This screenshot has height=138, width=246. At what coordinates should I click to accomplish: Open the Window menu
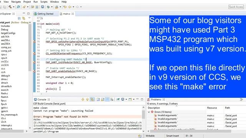pos(55,2)
